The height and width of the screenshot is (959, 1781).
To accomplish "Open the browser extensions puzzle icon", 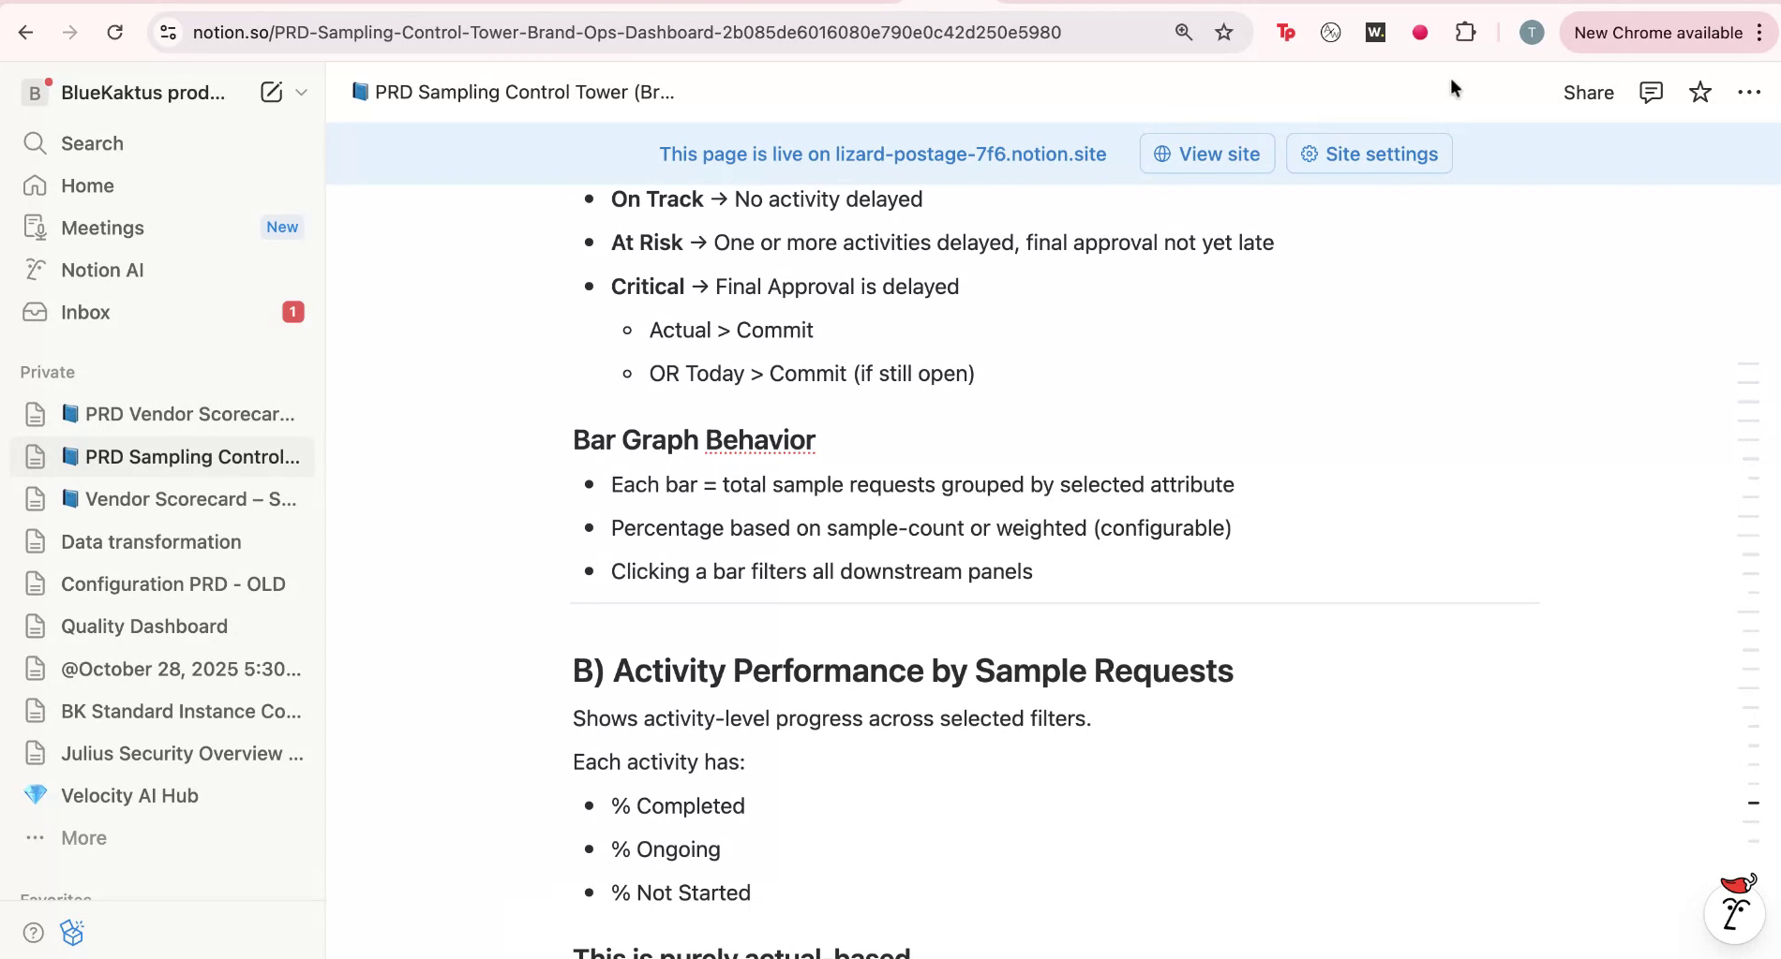I will (1464, 32).
